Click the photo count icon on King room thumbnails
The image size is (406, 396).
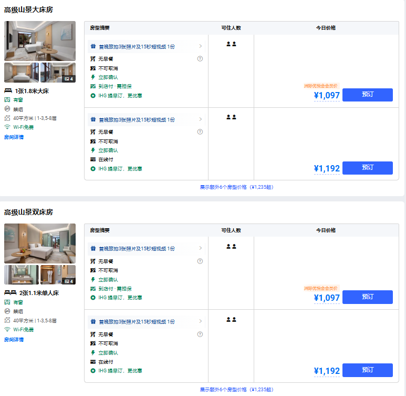[x=68, y=79]
